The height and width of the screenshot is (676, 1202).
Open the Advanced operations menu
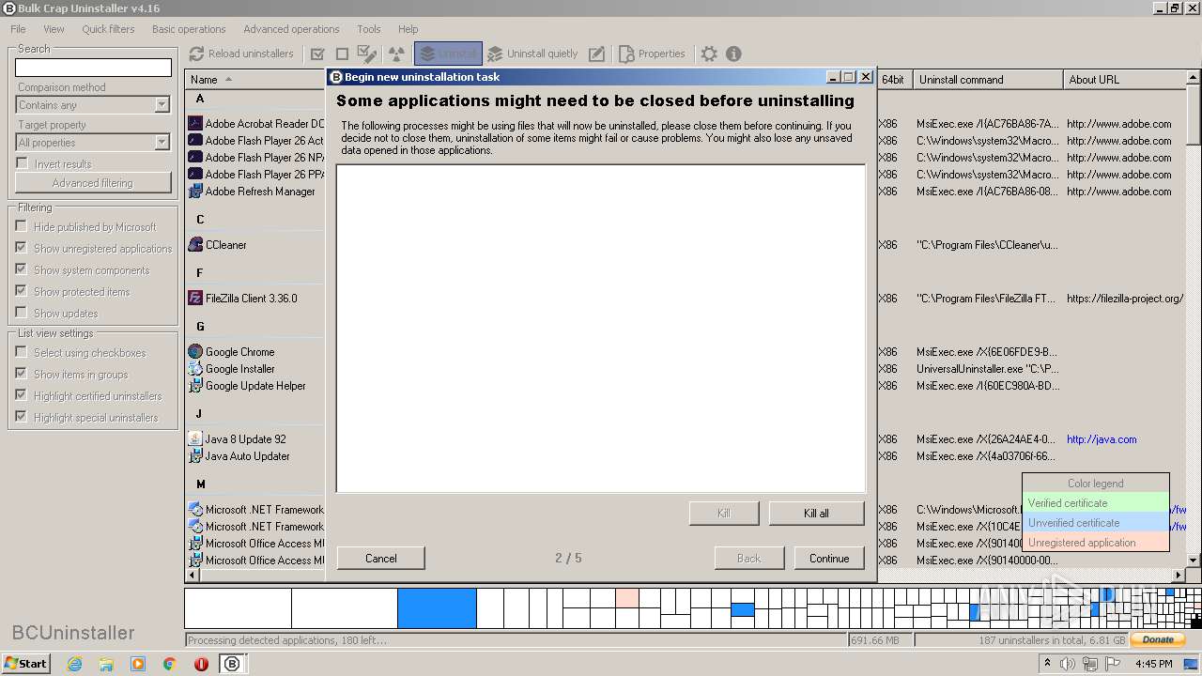click(x=291, y=29)
